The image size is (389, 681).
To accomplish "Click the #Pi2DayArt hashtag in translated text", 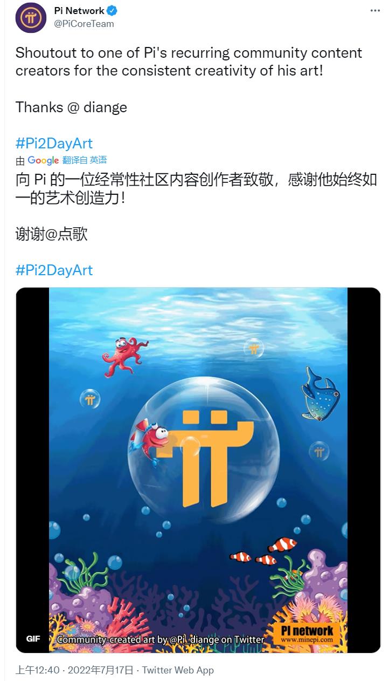I will pyautogui.click(x=54, y=270).
